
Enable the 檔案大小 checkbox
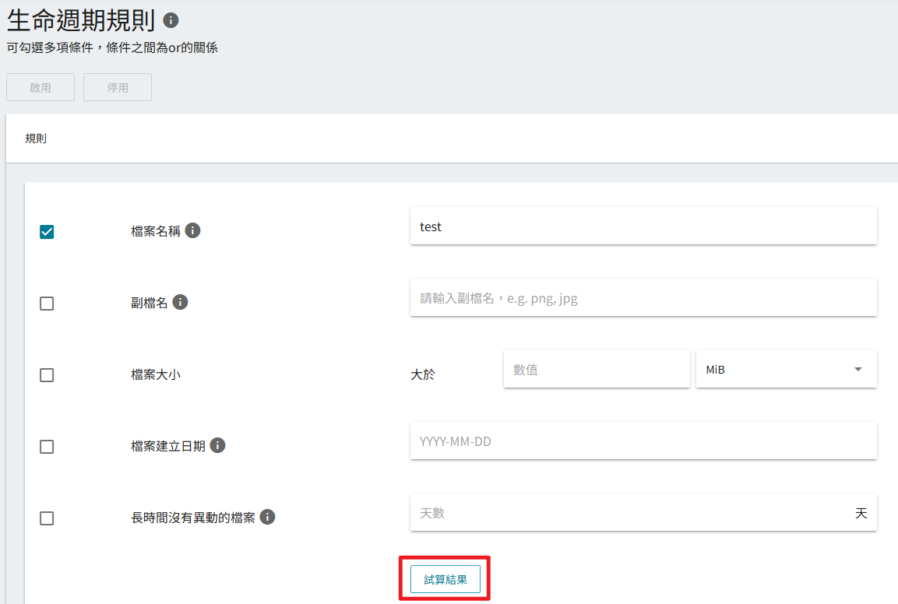tap(47, 375)
